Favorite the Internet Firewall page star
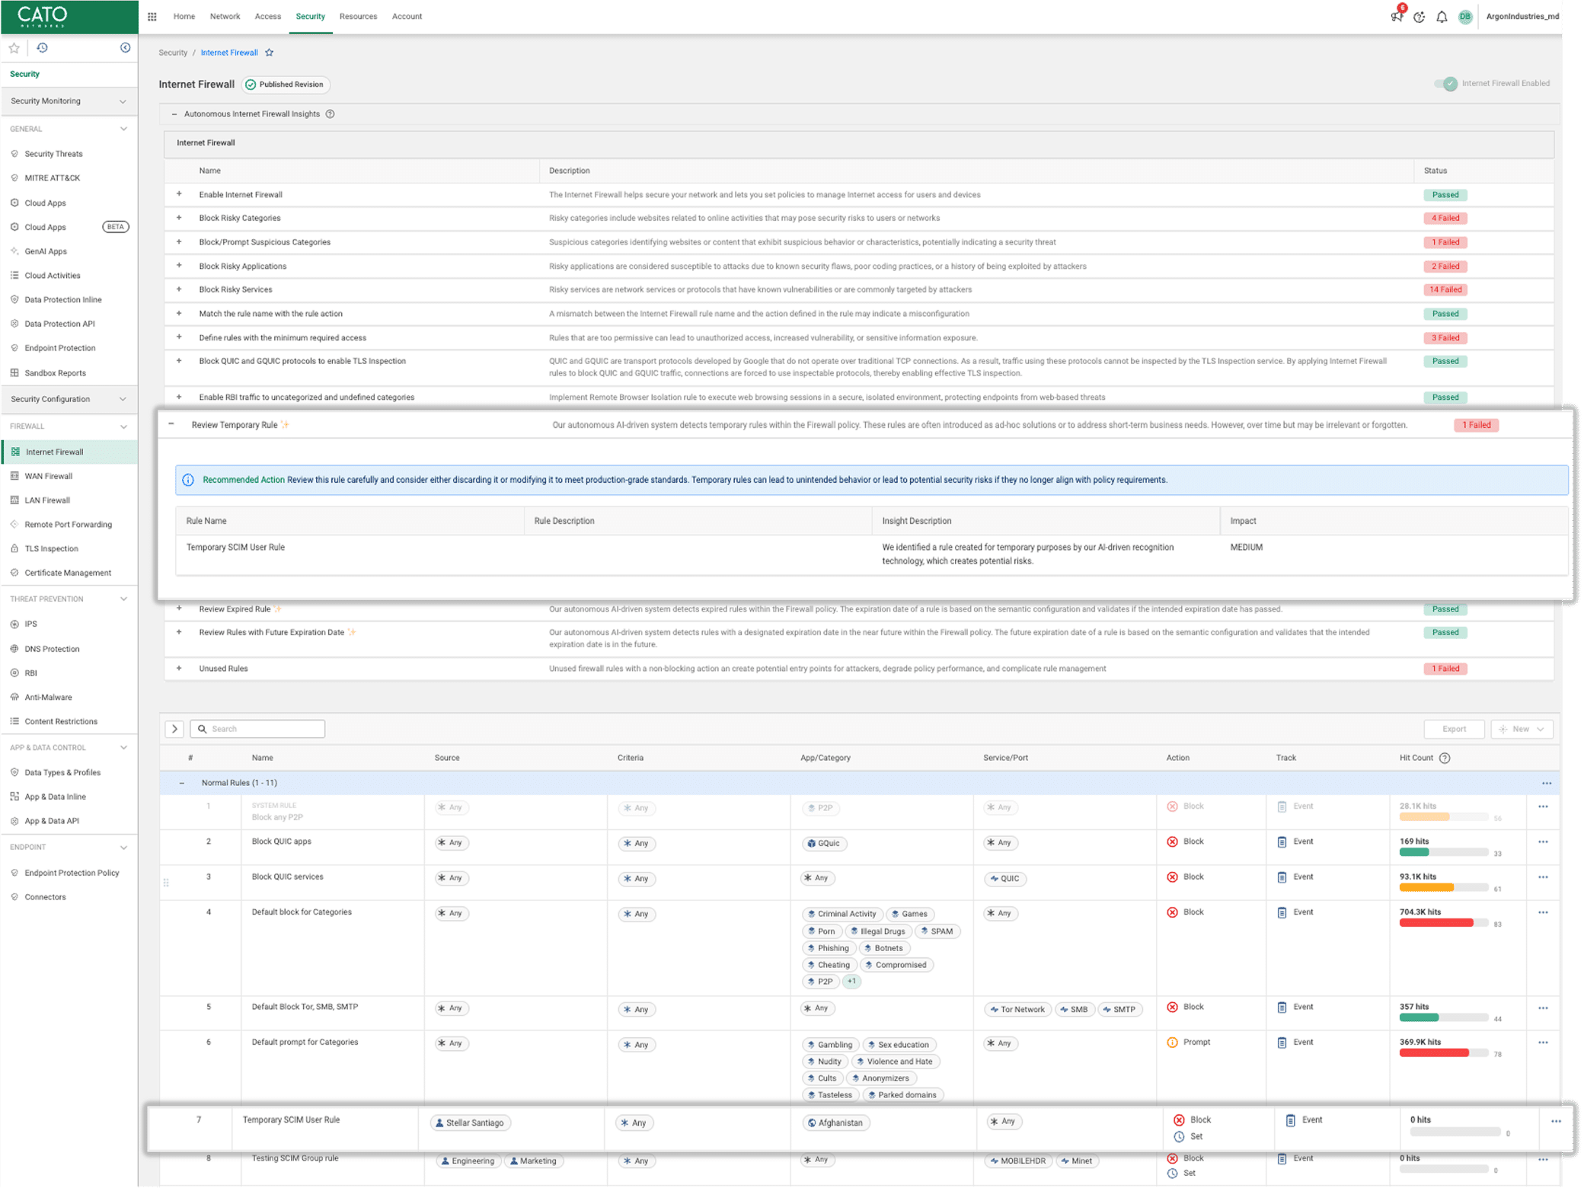 pyautogui.click(x=269, y=53)
